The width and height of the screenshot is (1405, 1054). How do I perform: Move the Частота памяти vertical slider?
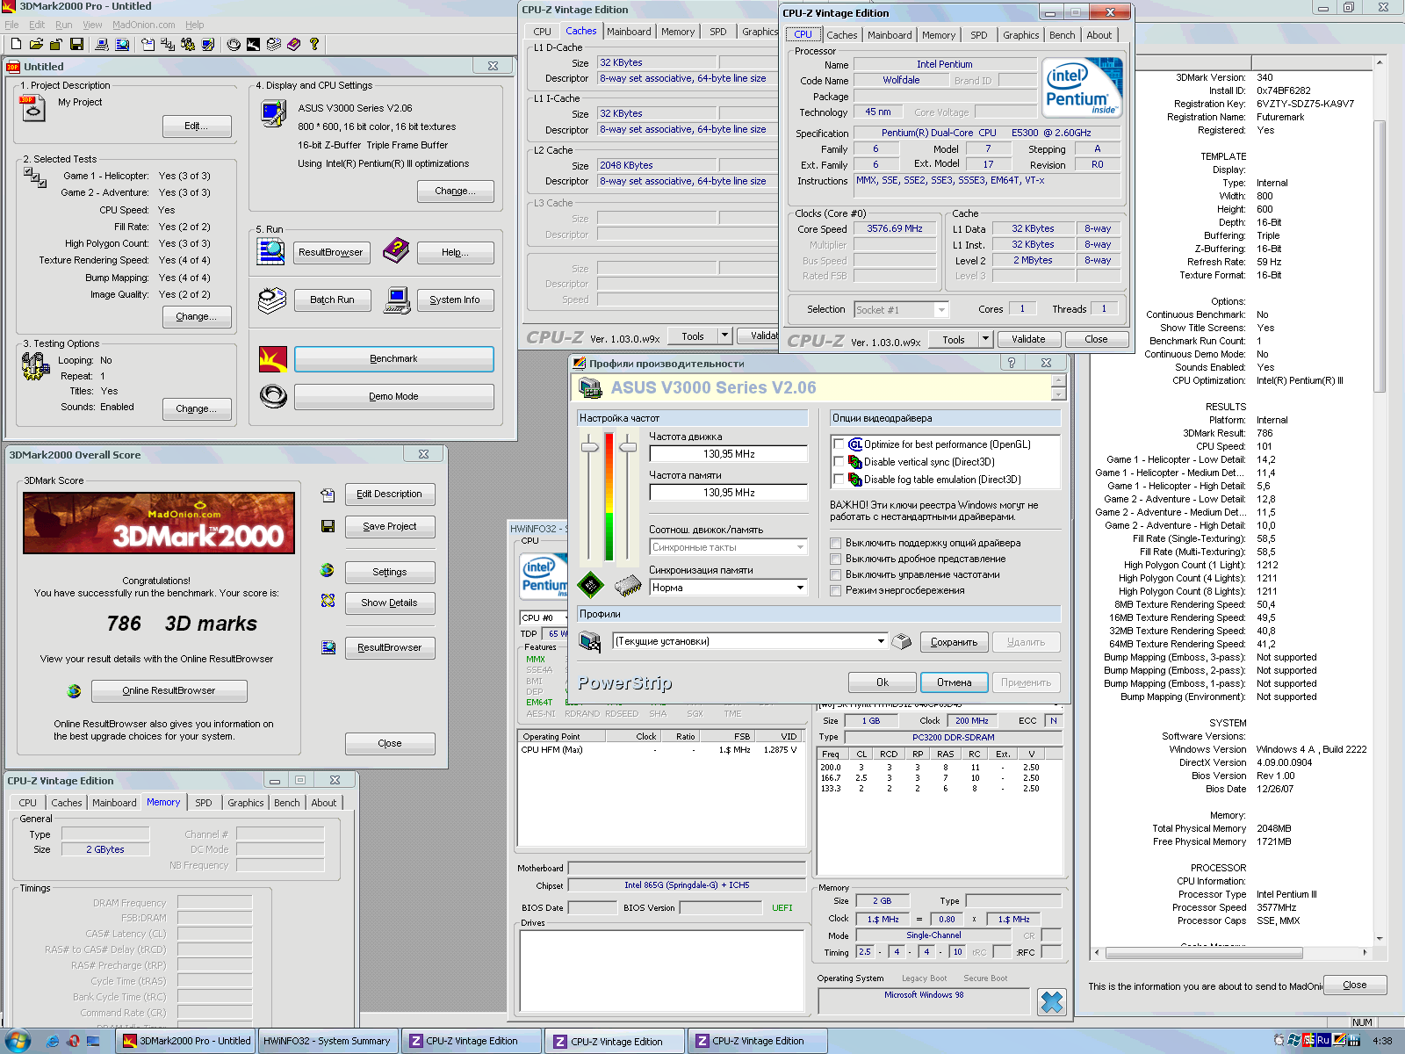click(628, 447)
